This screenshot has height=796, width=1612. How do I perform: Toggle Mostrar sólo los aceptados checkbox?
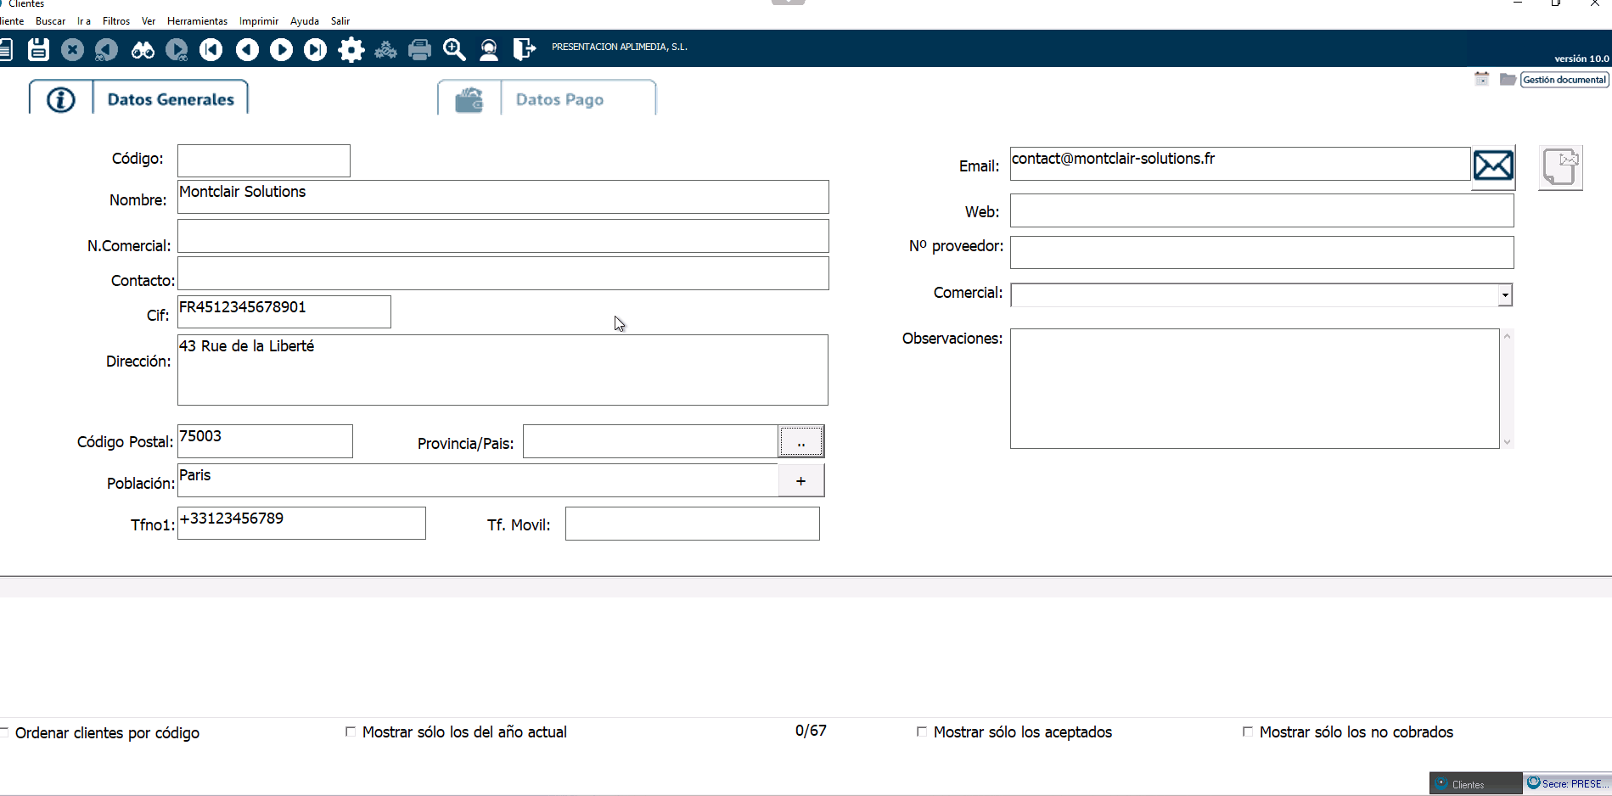(x=922, y=732)
